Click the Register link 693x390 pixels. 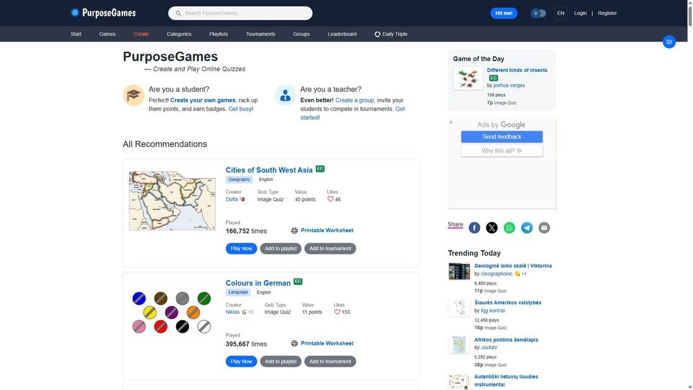click(x=607, y=13)
